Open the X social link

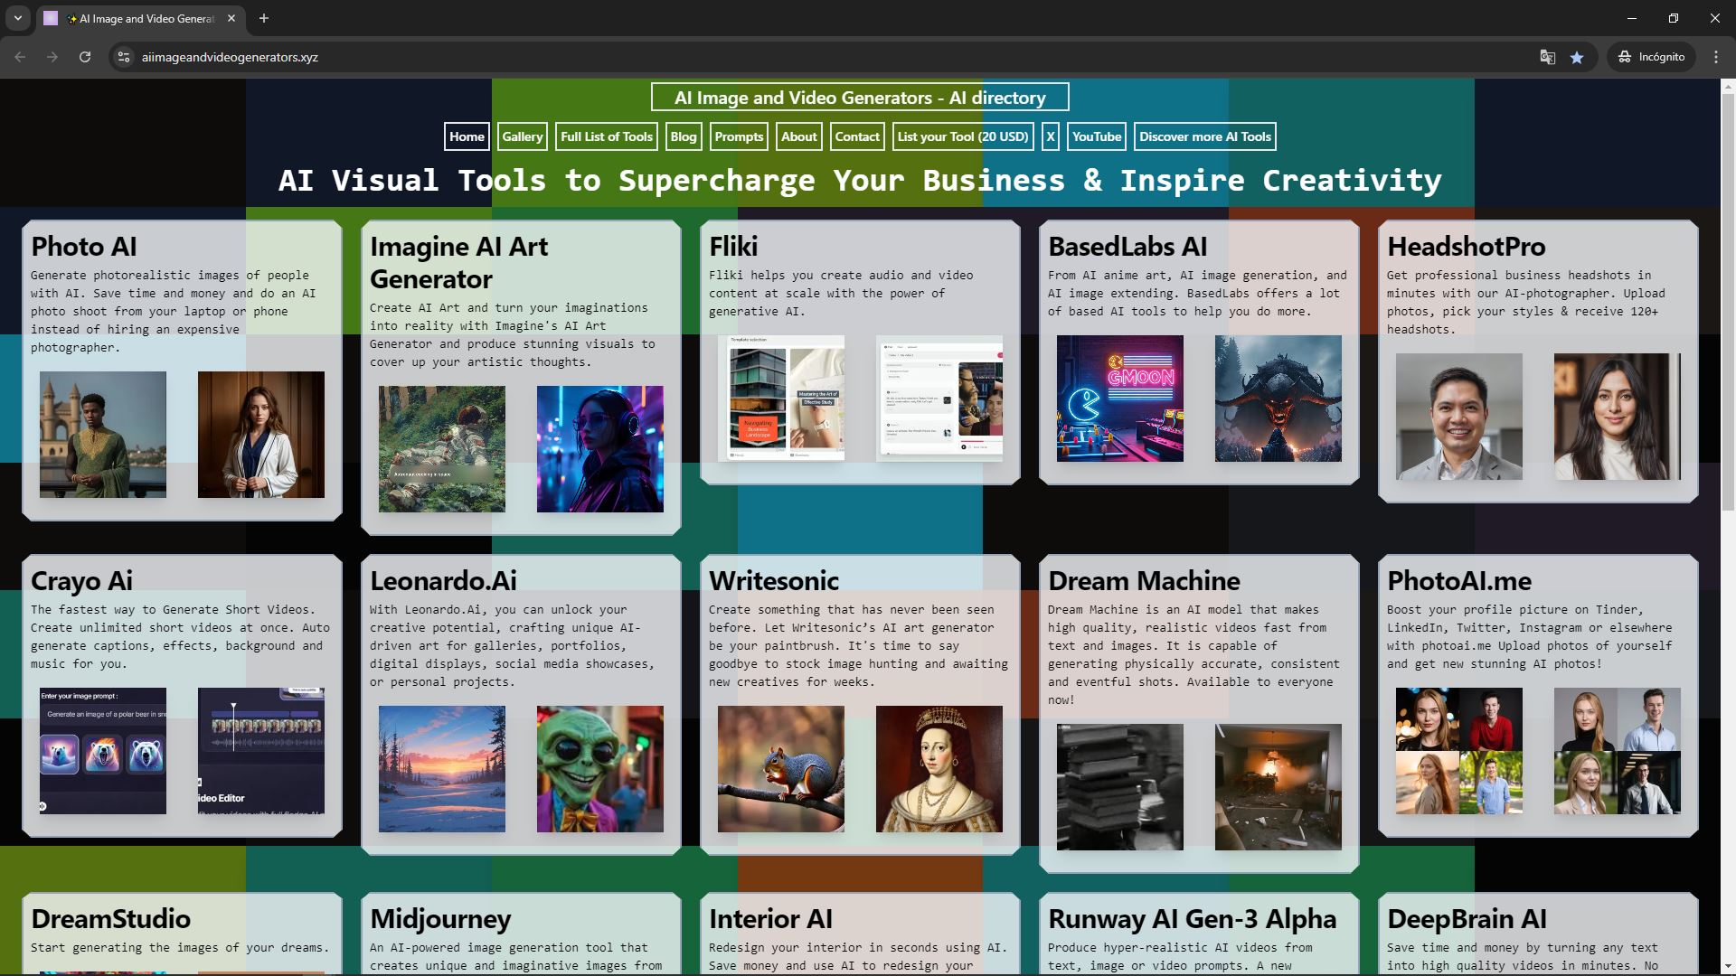tap(1051, 136)
